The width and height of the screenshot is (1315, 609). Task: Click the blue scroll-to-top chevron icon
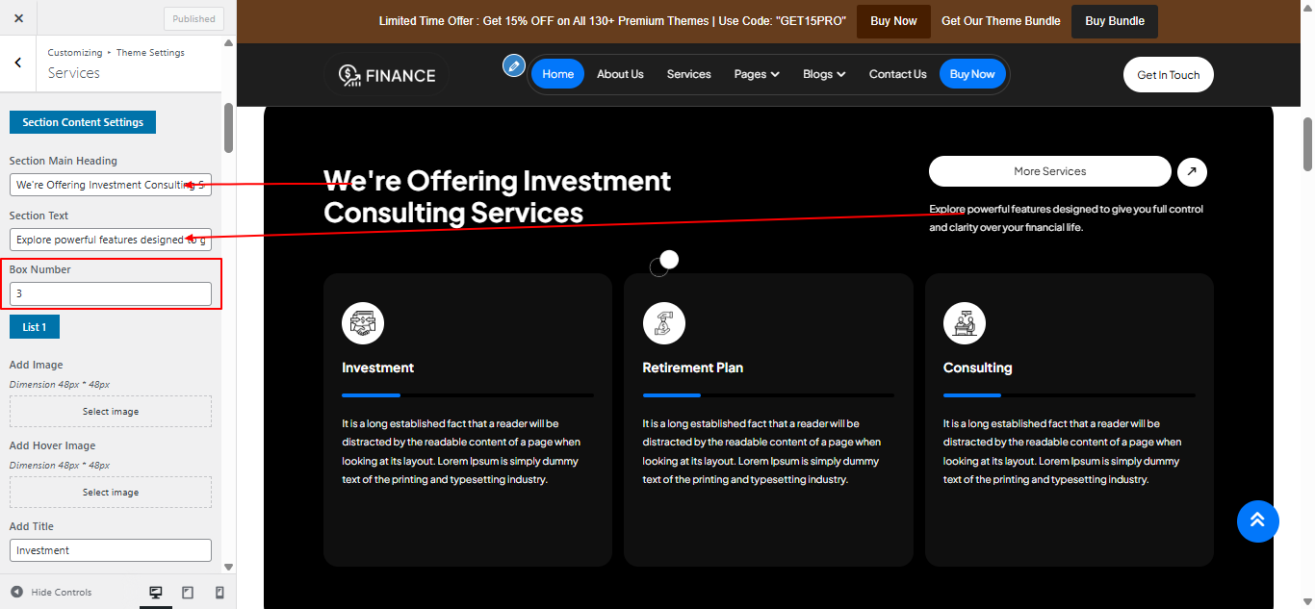click(x=1257, y=520)
